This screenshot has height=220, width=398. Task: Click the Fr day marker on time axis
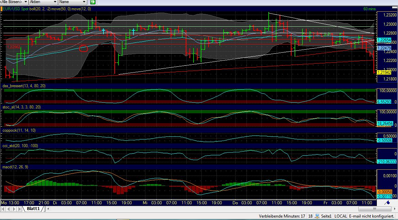point(325,203)
